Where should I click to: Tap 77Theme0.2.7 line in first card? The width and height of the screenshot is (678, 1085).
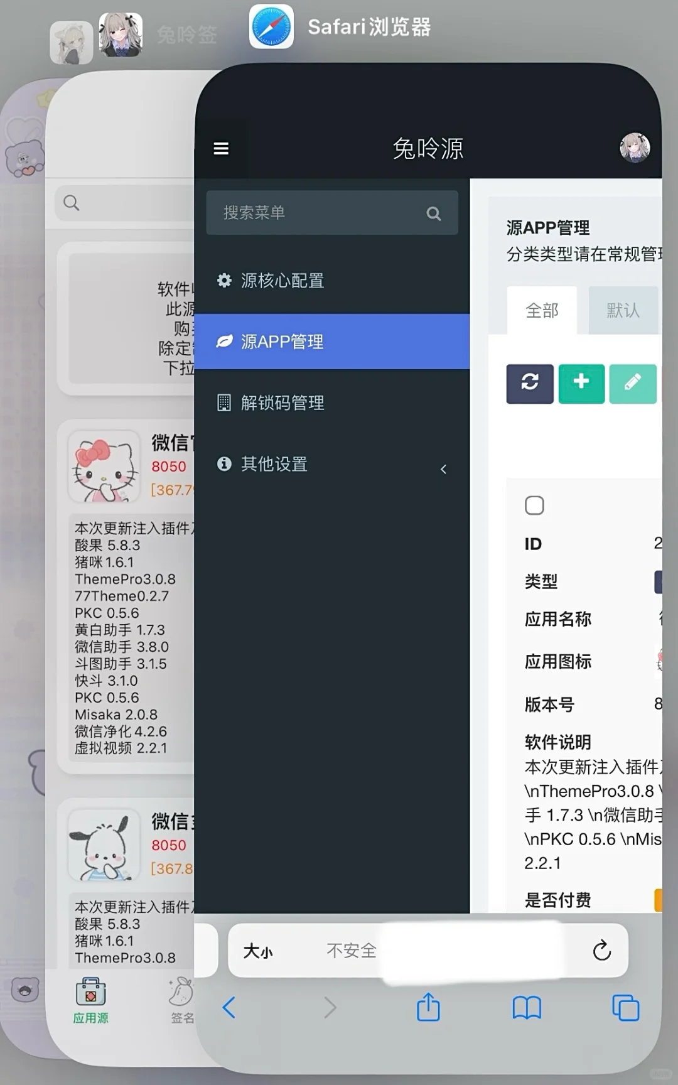[122, 596]
